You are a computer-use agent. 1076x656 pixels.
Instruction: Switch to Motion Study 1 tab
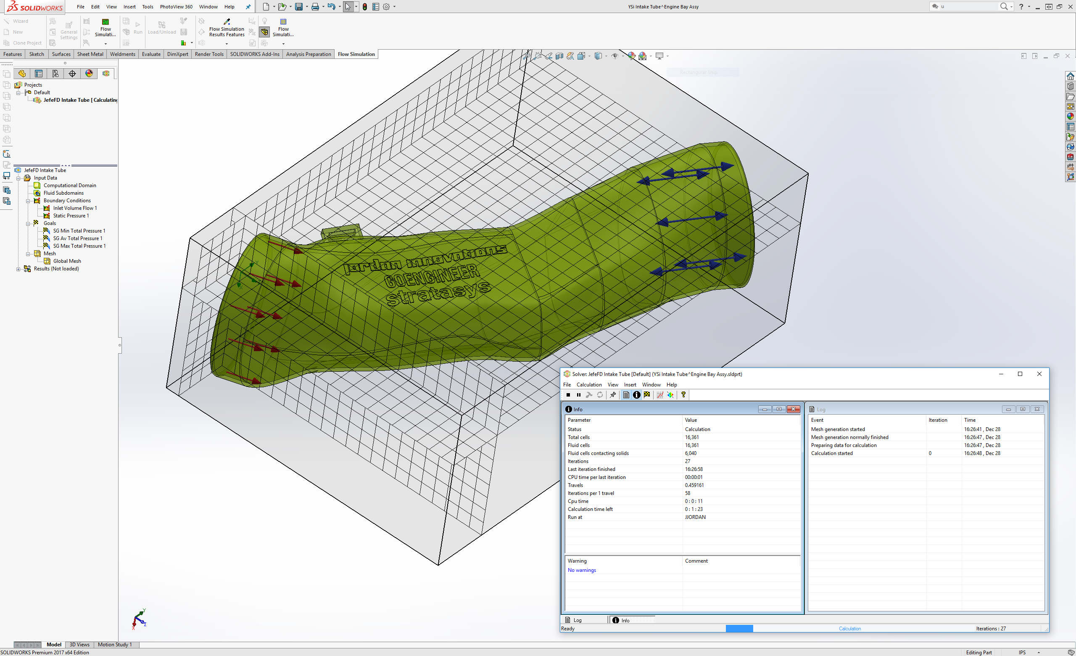[x=114, y=645]
